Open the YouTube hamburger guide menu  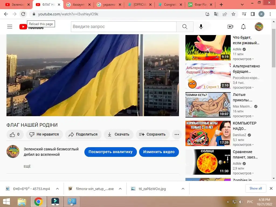tap(10, 27)
